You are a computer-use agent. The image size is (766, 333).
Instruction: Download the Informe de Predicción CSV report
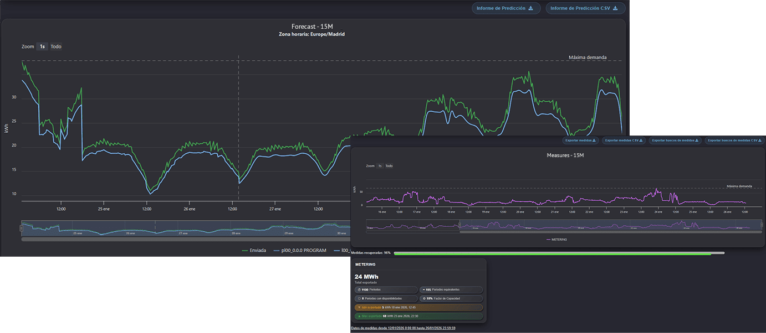tap(585, 8)
